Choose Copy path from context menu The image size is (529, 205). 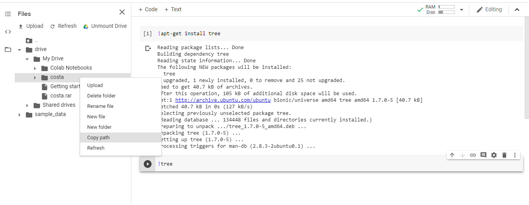pos(98,137)
